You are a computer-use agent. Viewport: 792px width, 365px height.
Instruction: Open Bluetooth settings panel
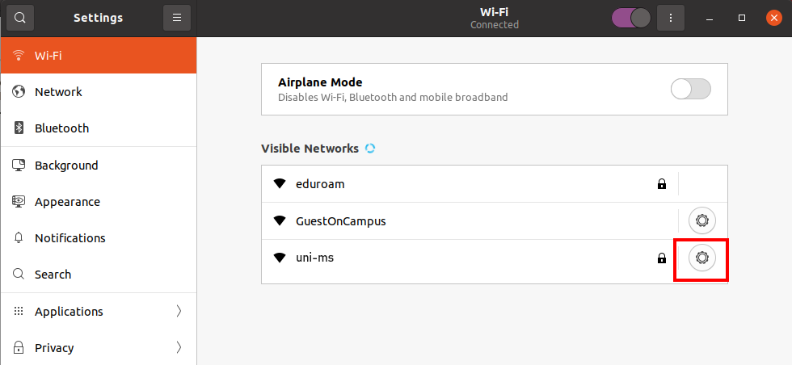(x=61, y=128)
